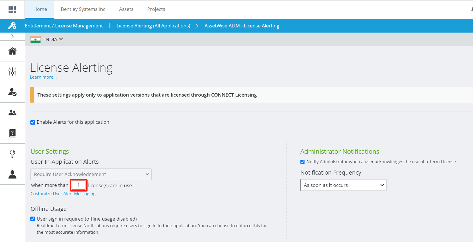Open the Assets tab

point(126,9)
